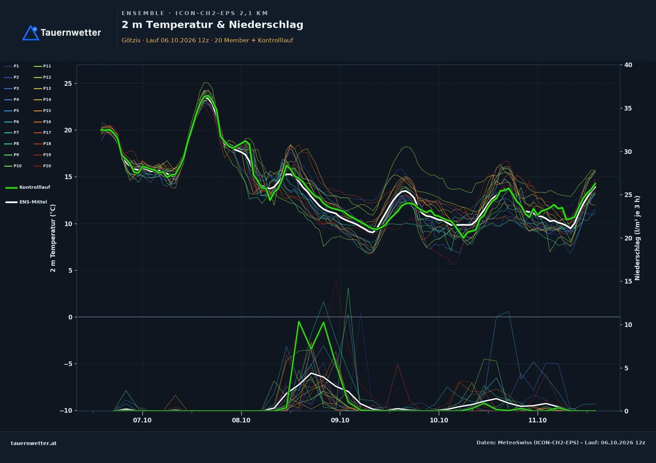Click the ENSEMBLE ICON-CH2-EPS header label
Image resolution: width=656 pixels, height=463 pixels.
coord(195,13)
